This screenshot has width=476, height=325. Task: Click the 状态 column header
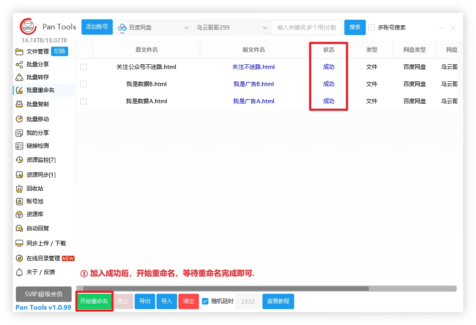[328, 50]
